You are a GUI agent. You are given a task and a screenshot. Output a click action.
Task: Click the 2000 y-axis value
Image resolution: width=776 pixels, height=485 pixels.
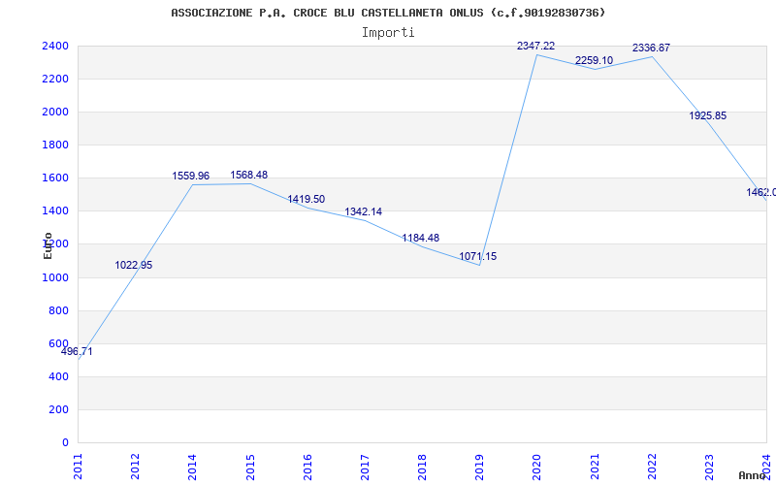tap(55, 113)
